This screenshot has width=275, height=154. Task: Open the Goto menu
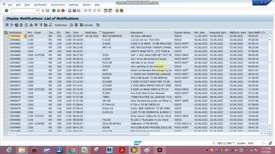[x=27, y=5]
